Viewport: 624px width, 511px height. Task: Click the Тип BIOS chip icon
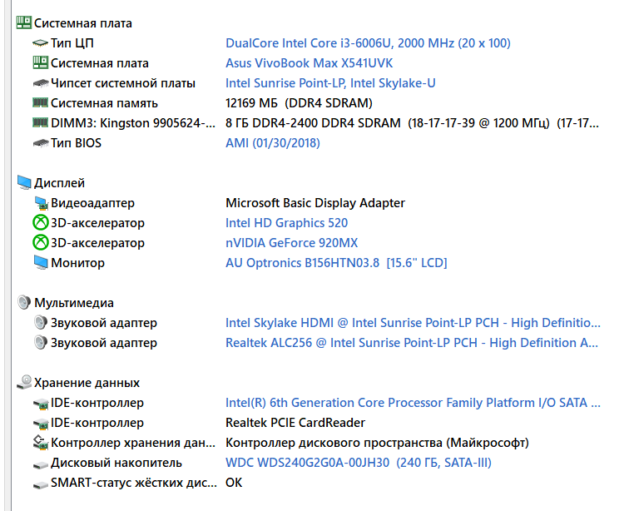[40, 143]
